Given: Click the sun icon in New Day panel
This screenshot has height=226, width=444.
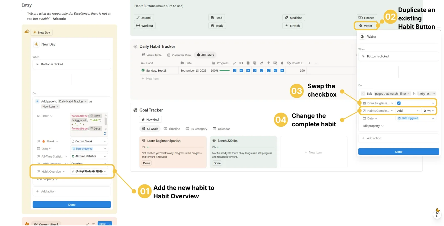Looking at the screenshot, I should point(36,44).
